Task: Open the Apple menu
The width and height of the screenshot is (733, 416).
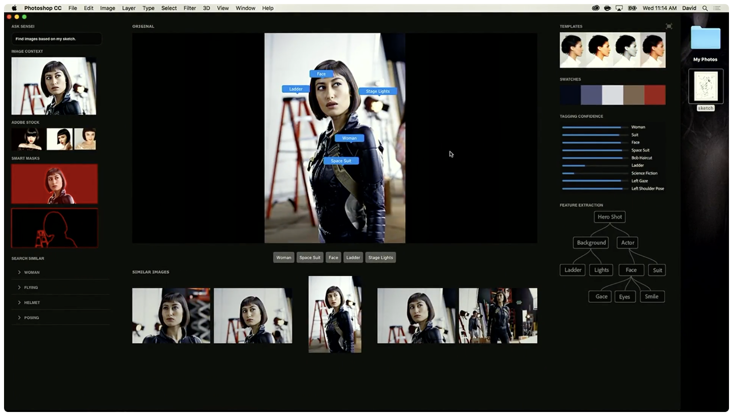Action: tap(14, 8)
